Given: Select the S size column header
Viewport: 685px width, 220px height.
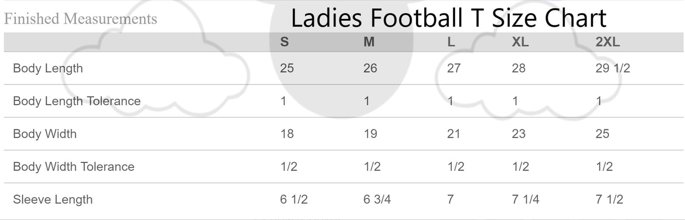Looking at the screenshot, I should [x=284, y=42].
